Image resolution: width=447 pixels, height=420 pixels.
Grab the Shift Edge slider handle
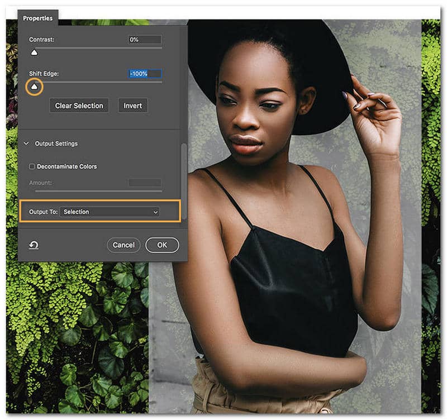35,87
